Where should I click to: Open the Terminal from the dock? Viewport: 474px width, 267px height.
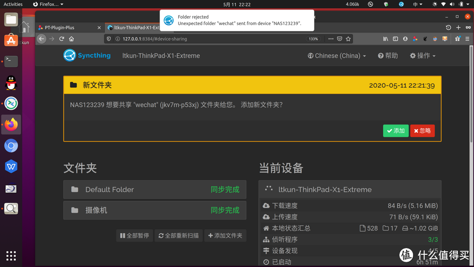(11, 61)
